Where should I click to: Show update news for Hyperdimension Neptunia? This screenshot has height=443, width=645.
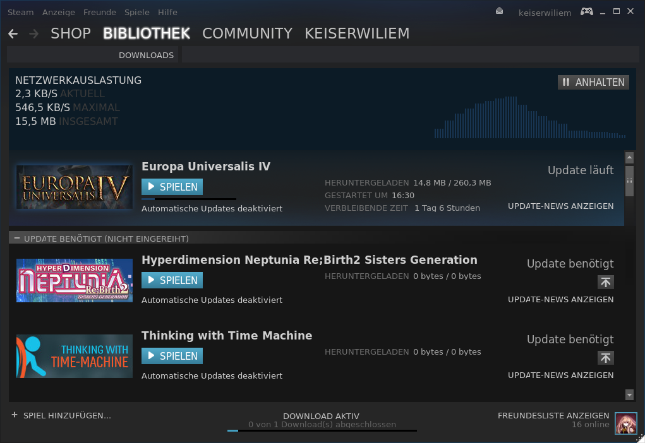[561, 300]
